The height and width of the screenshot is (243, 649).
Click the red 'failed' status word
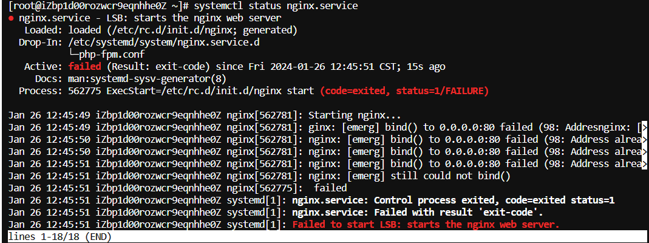[x=84, y=67]
